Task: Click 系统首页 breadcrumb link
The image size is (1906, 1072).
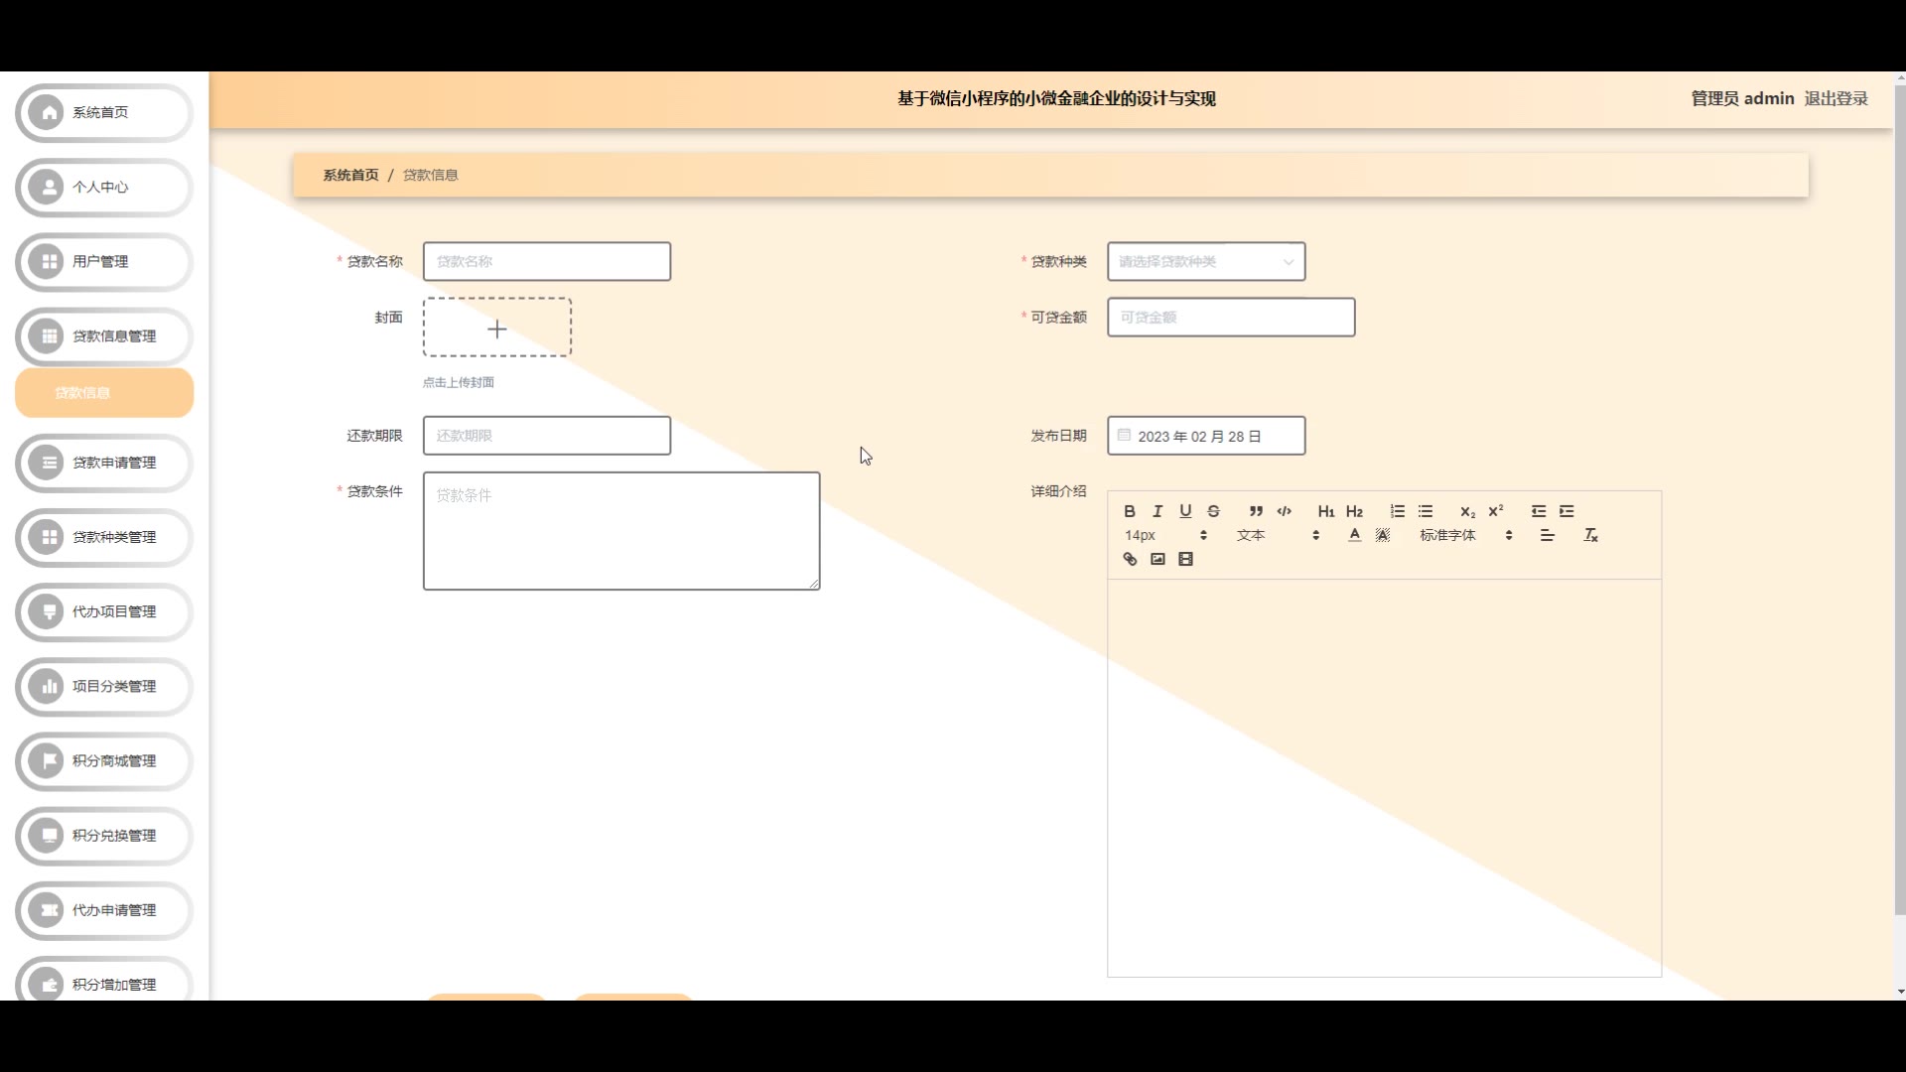Action: tap(350, 175)
